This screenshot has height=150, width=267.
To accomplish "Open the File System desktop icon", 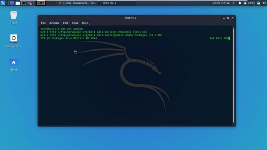I will click(x=14, y=41).
